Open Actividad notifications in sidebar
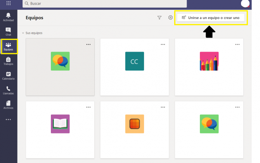260x163 pixels. (8, 17)
